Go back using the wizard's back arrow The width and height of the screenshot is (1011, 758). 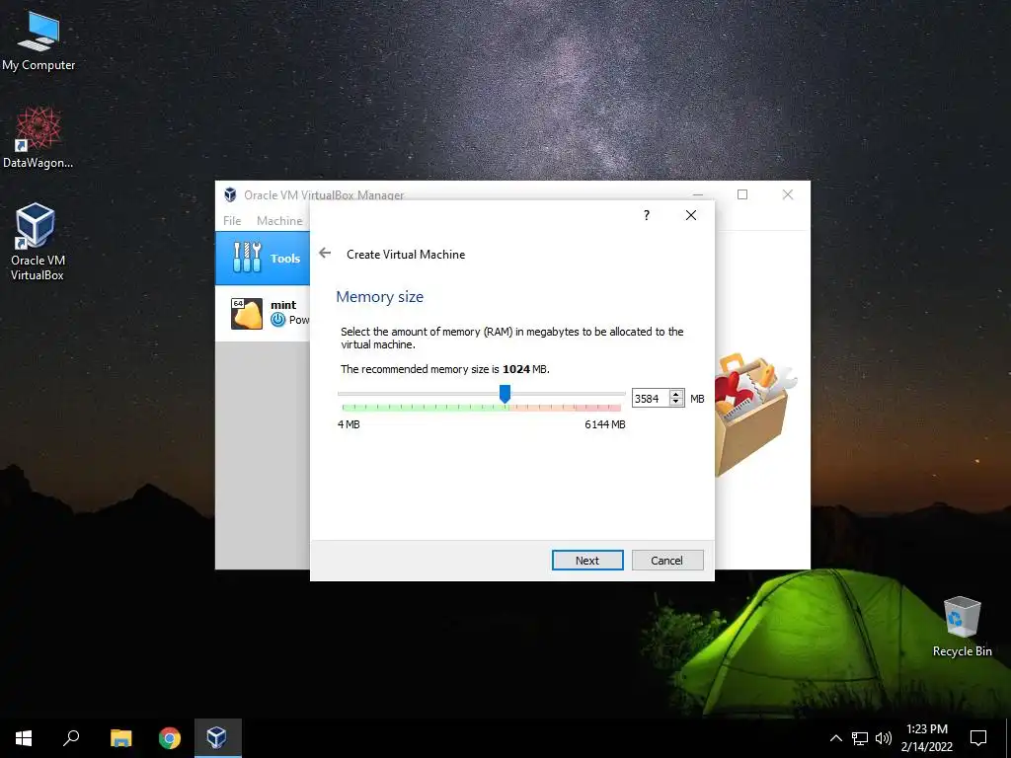[x=325, y=254]
